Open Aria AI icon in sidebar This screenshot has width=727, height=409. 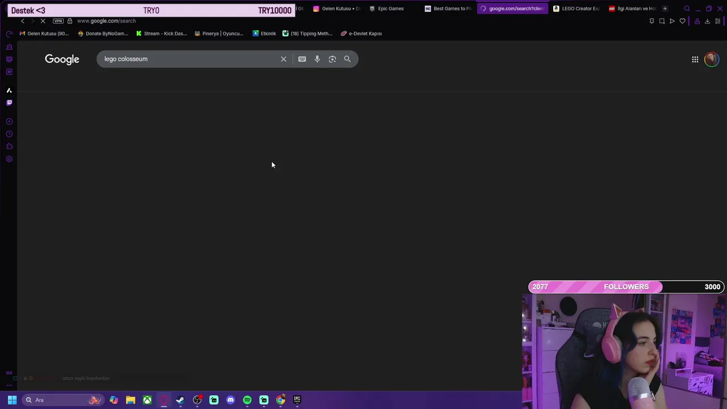[9, 90]
